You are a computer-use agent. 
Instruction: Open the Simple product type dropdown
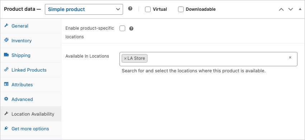pos(84,9)
